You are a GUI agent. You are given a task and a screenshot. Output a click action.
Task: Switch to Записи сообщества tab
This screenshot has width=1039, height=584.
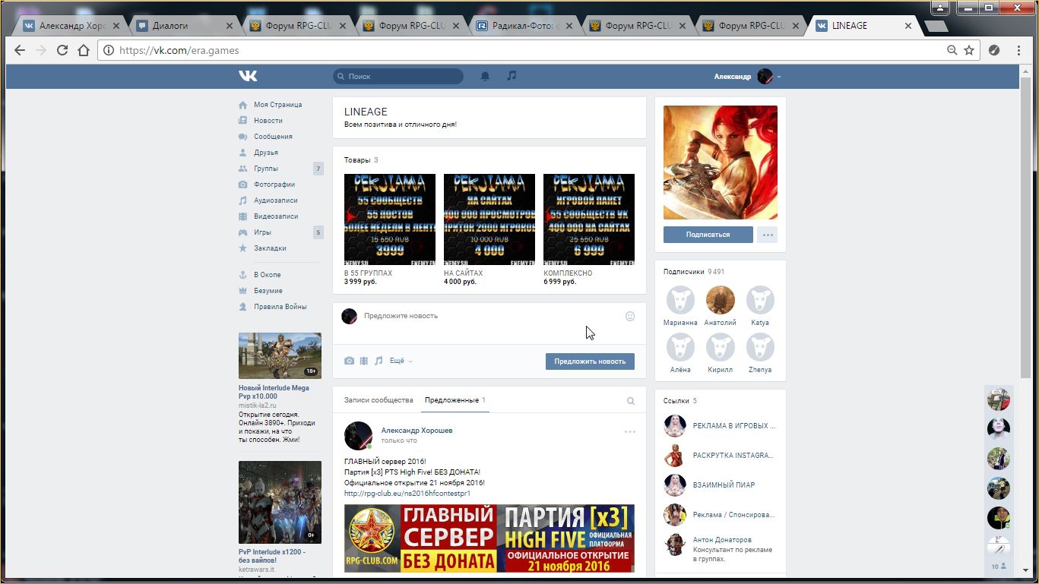point(379,400)
